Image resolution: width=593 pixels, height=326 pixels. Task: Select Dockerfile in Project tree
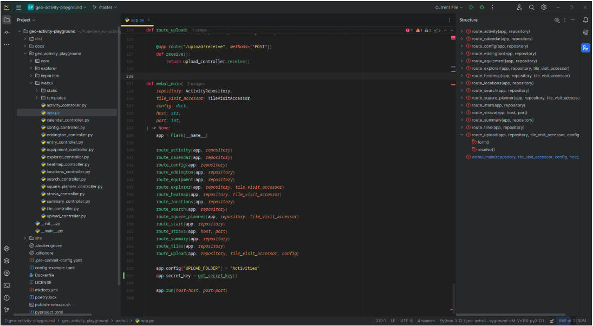click(44, 275)
